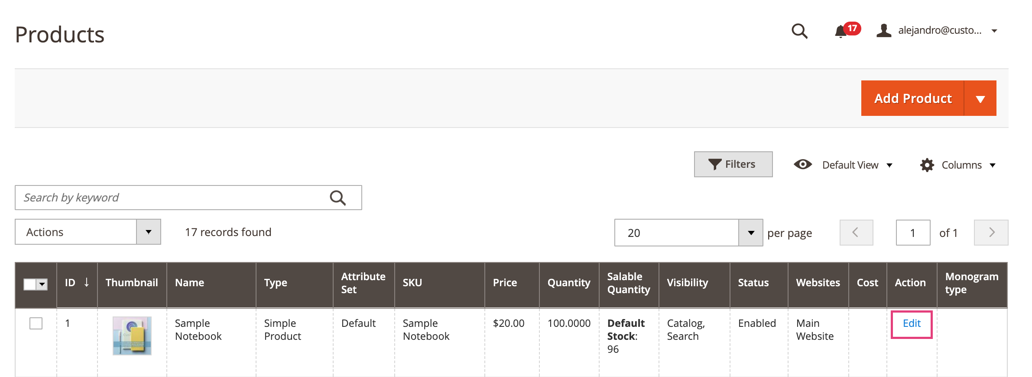This screenshot has width=1032, height=377.
Task: Click the magnifier search icon in header
Action: point(799,31)
